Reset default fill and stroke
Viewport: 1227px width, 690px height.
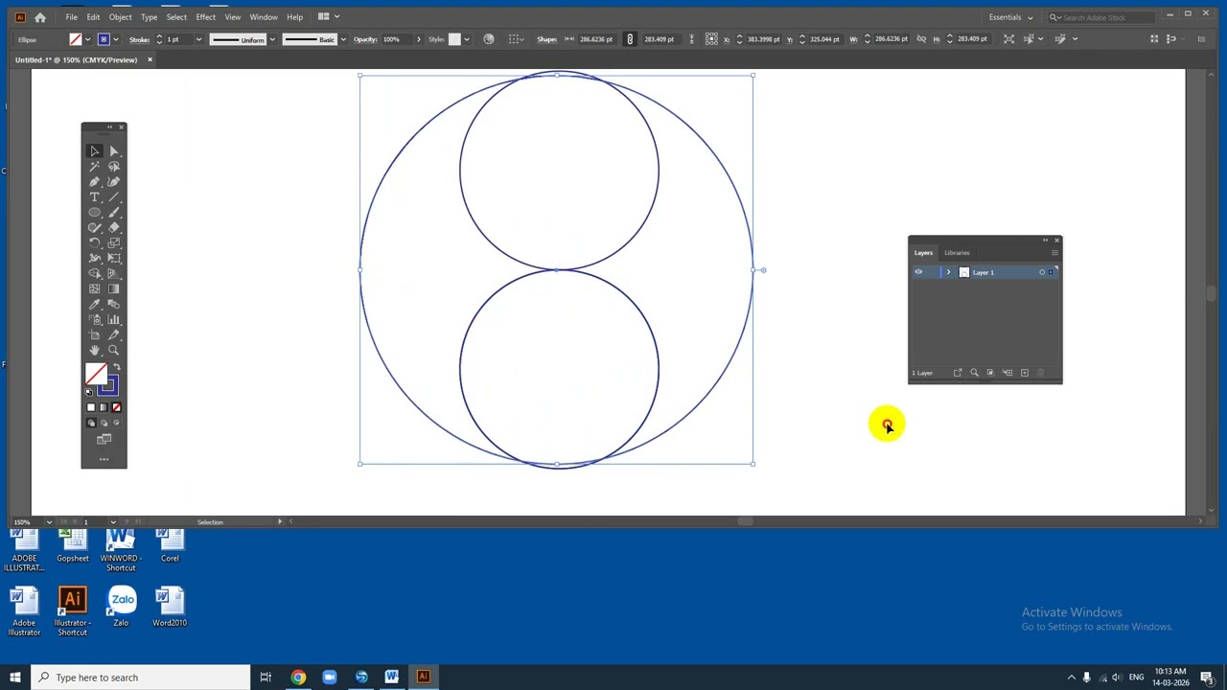(89, 392)
